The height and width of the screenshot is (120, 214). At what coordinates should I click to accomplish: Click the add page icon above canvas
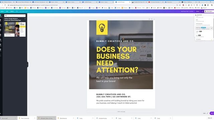coord(154,19)
